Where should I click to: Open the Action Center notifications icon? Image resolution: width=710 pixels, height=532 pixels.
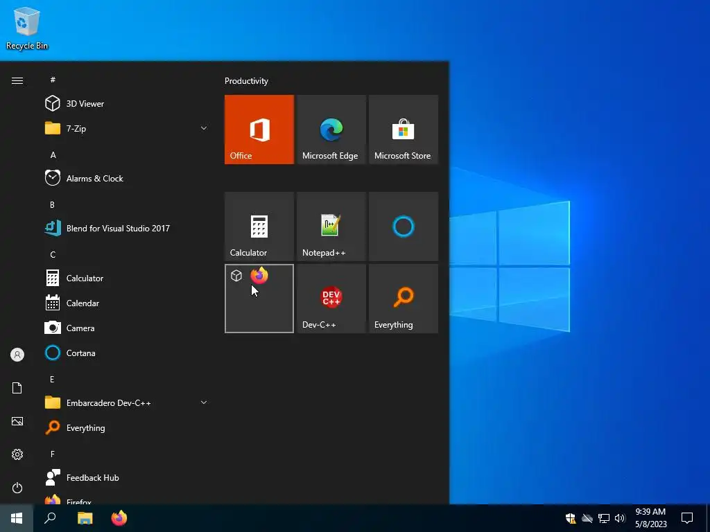point(687,518)
